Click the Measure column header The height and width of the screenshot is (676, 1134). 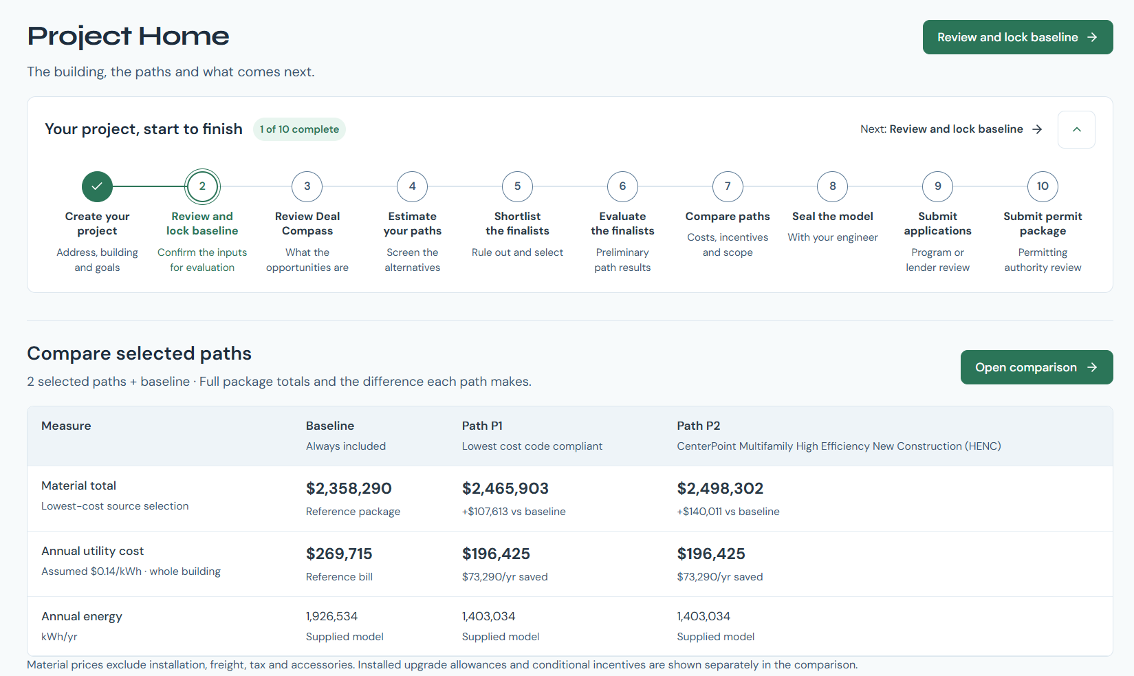click(x=66, y=426)
